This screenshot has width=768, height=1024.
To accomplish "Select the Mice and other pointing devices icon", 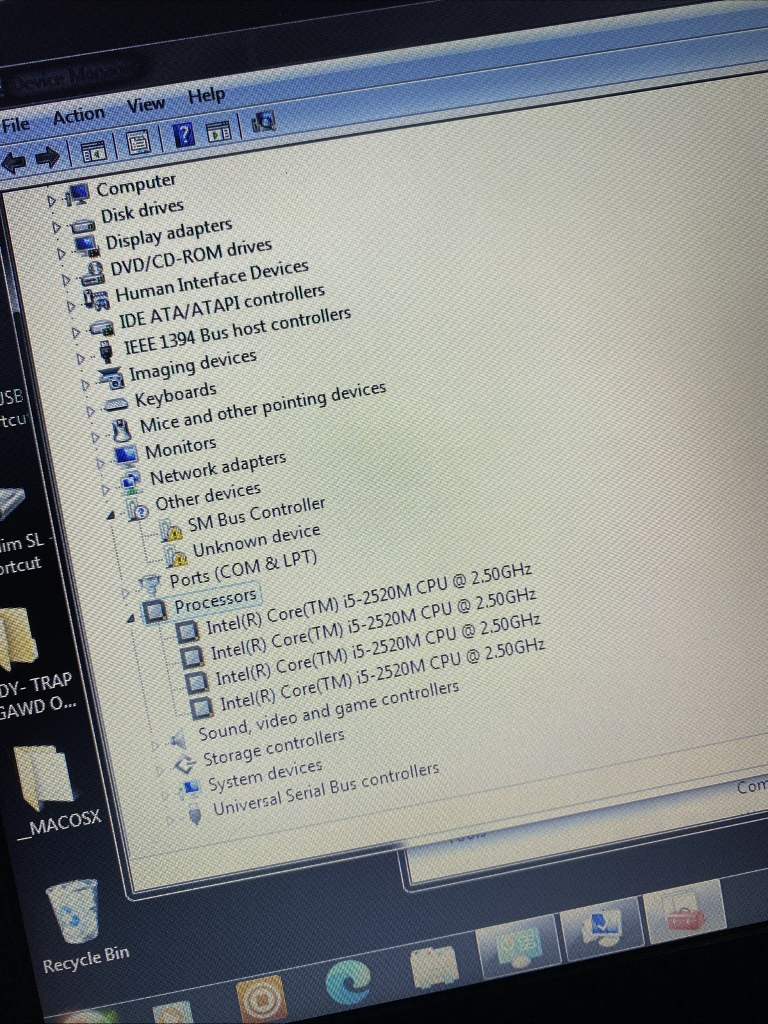I will [122, 430].
